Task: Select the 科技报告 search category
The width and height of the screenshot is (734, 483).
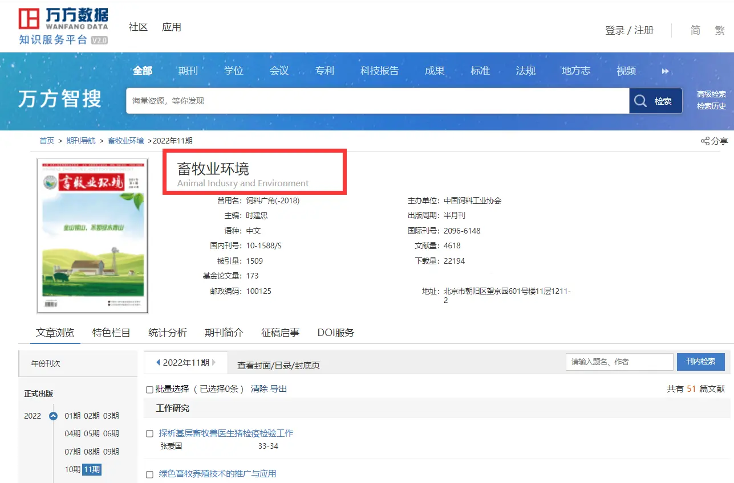Action: coord(379,71)
